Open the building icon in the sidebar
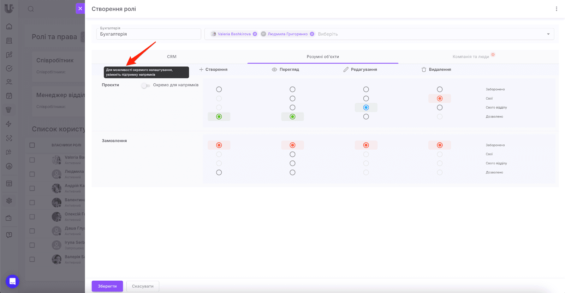This screenshot has height=293, width=565. click(x=9, y=41)
